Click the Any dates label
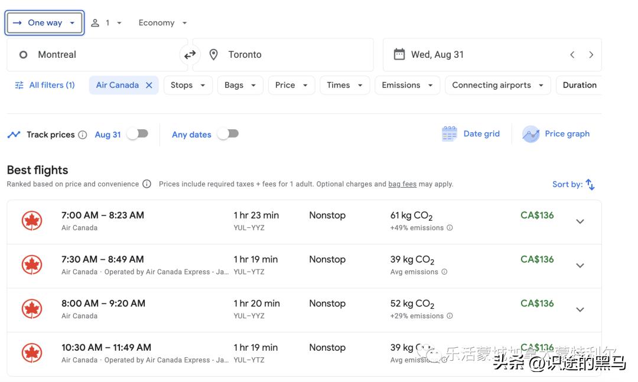The height and width of the screenshot is (382, 638). pyautogui.click(x=191, y=135)
